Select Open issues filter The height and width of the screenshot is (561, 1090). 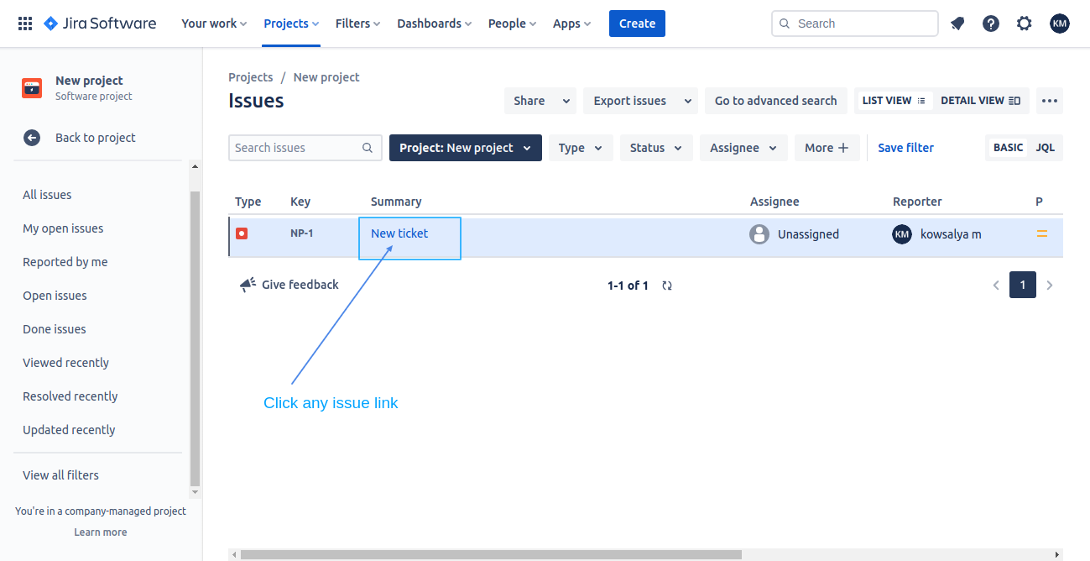click(55, 296)
